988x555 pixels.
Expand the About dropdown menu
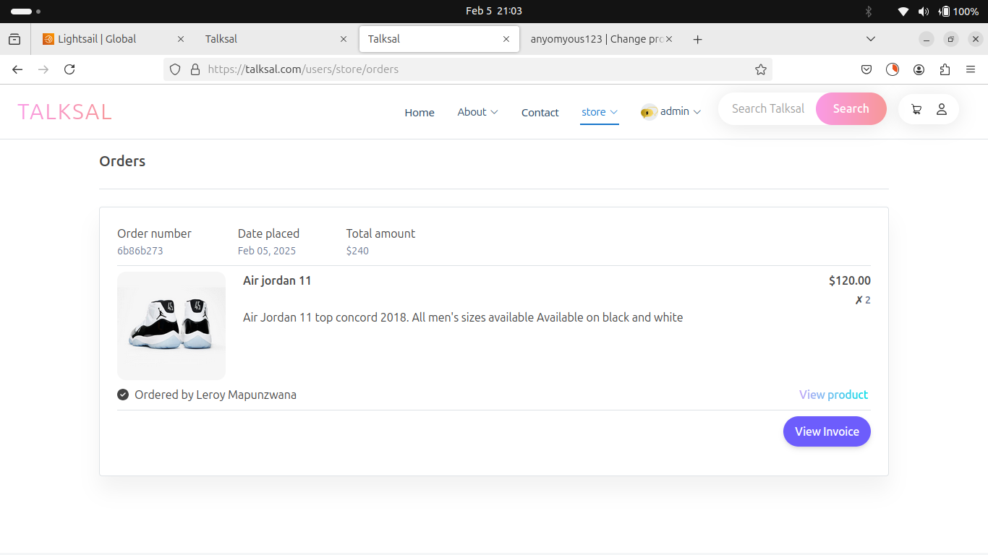[x=477, y=112]
